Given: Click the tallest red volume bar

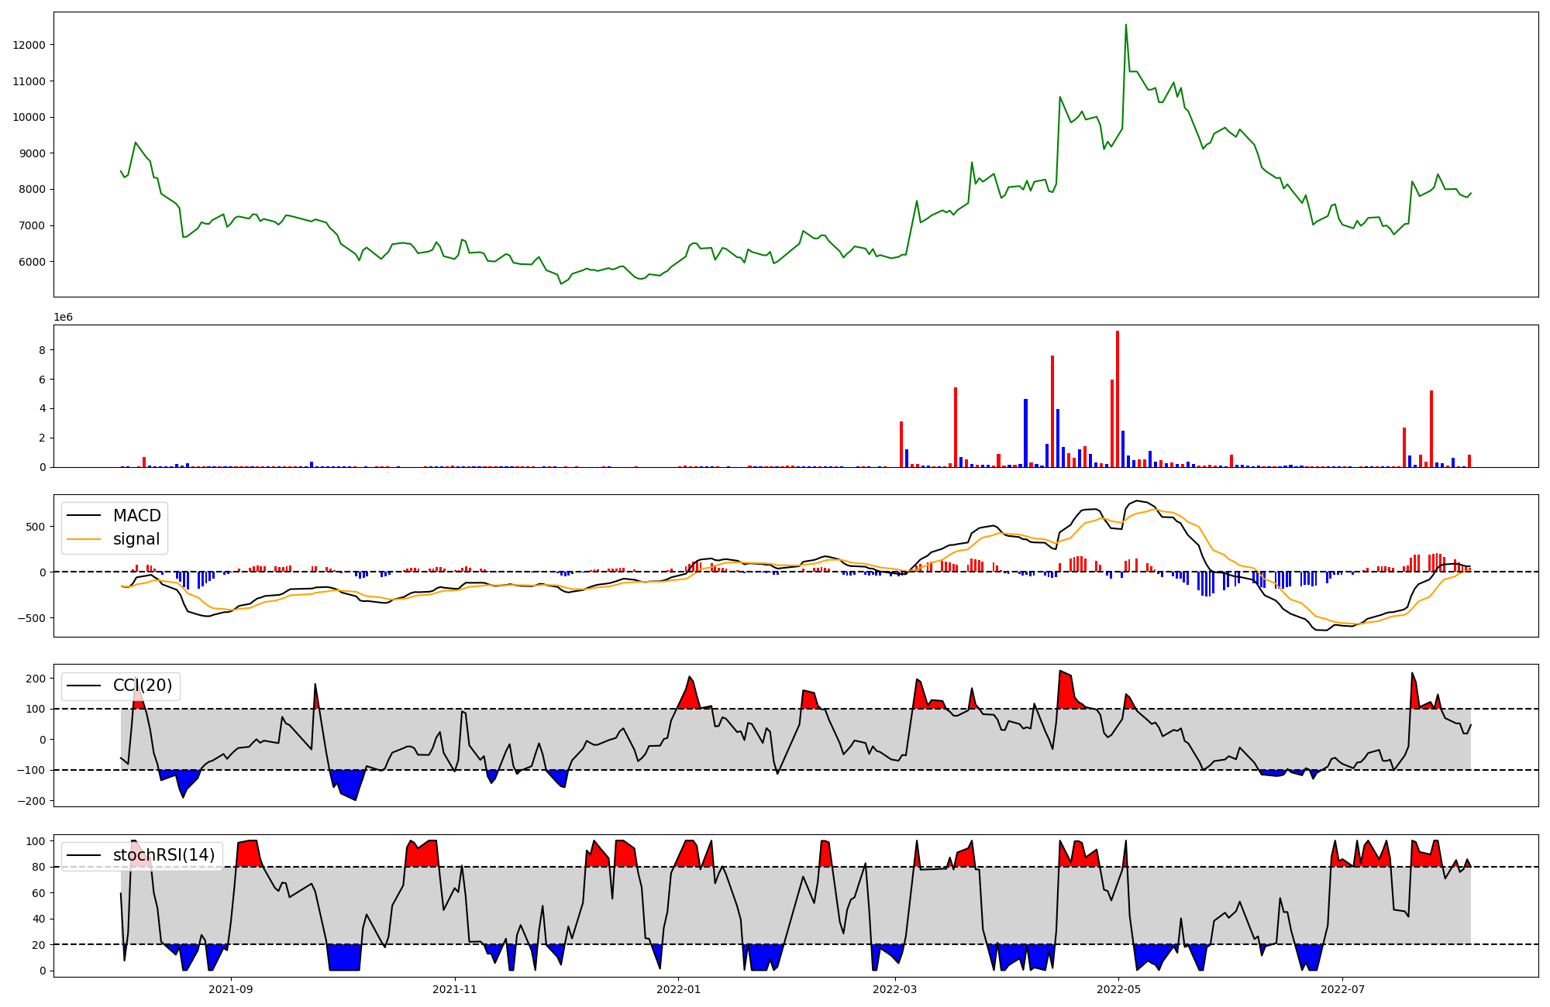Looking at the screenshot, I should point(1118,398).
